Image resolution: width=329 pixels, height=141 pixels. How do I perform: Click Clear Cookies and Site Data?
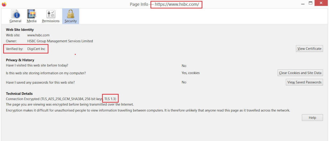(x=300, y=73)
